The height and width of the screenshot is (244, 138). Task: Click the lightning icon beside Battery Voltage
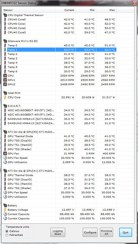(5, 210)
